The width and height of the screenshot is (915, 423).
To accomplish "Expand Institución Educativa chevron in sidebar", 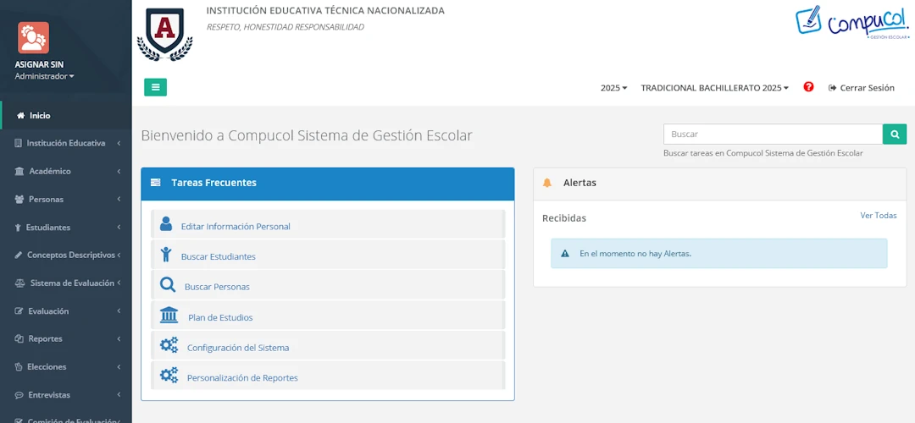I will (x=119, y=143).
